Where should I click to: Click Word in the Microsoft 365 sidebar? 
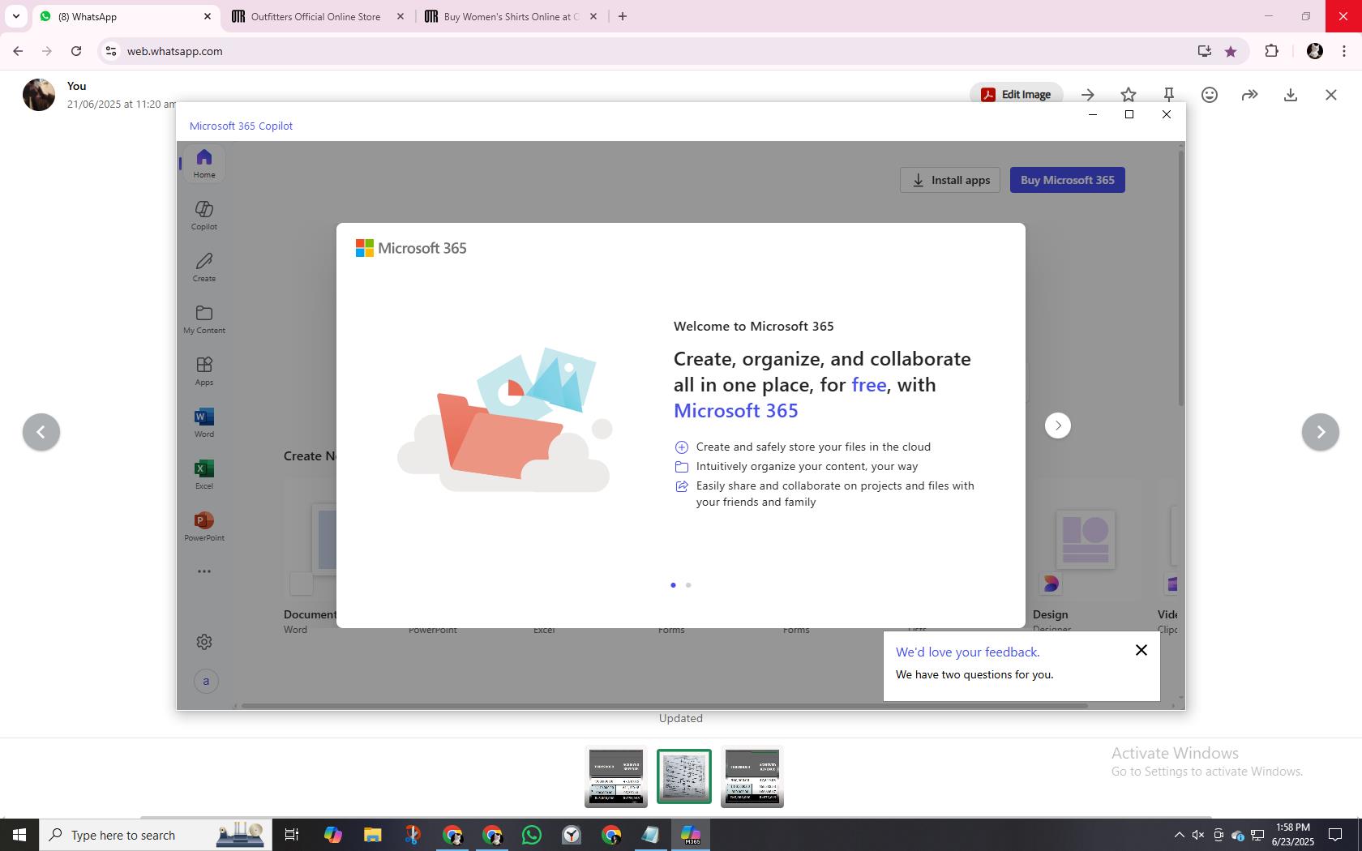pos(204,423)
